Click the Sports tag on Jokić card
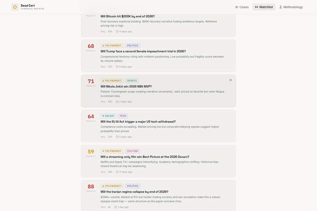Viewport: 317px width, 211px height. 132,81
